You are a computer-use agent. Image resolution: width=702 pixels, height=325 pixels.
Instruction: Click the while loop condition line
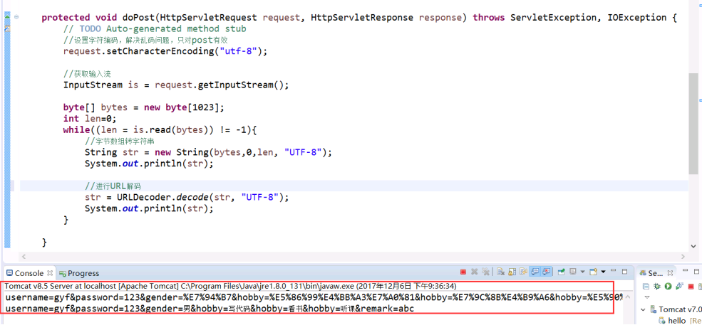[160, 129]
